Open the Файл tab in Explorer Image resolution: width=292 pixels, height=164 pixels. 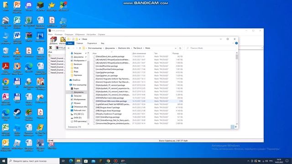pyautogui.click(x=70, y=43)
